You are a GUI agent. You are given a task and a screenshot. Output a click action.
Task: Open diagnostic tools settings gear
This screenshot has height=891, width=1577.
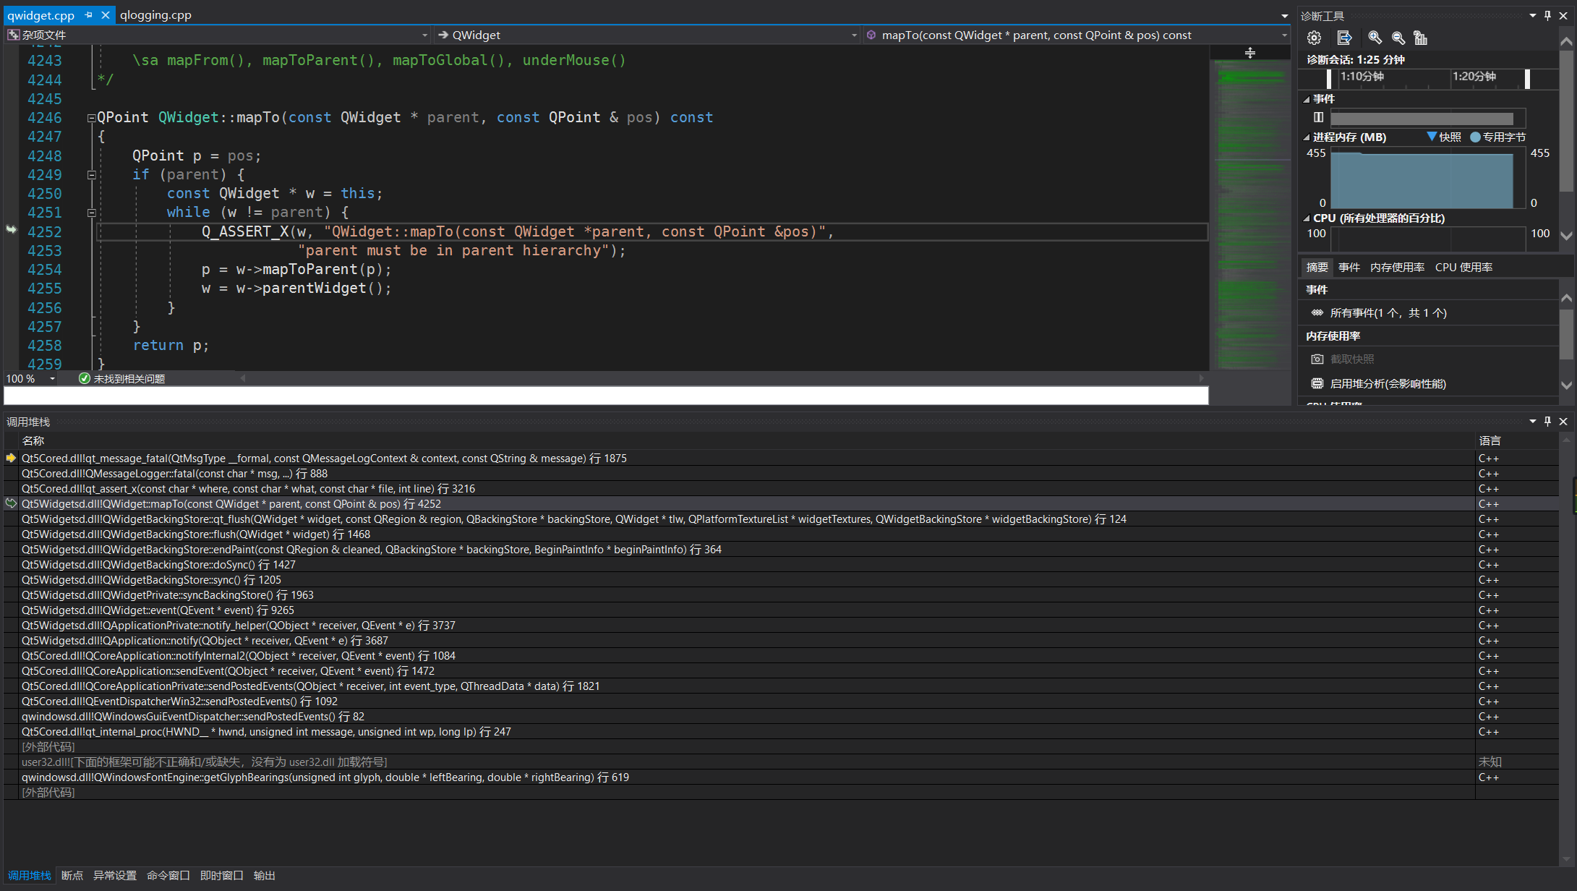[1314, 38]
